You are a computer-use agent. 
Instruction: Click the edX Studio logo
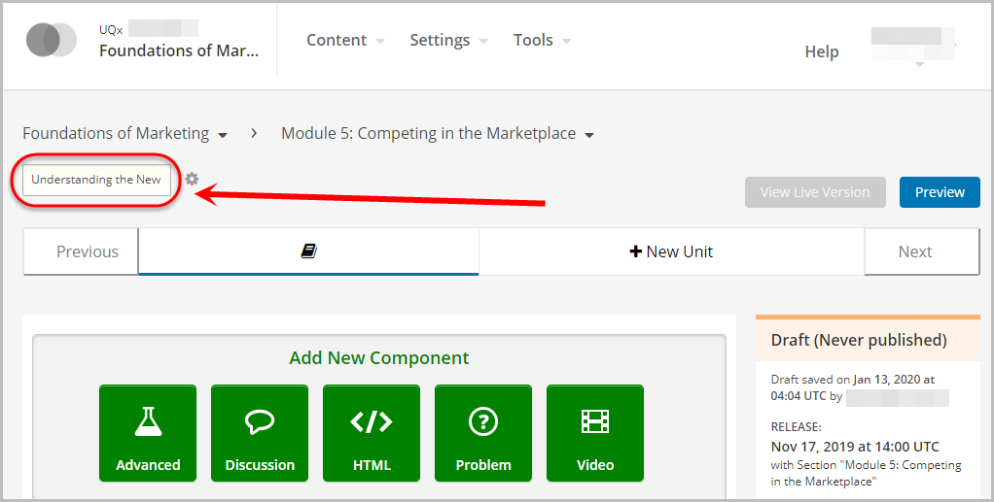(x=52, y=40)
